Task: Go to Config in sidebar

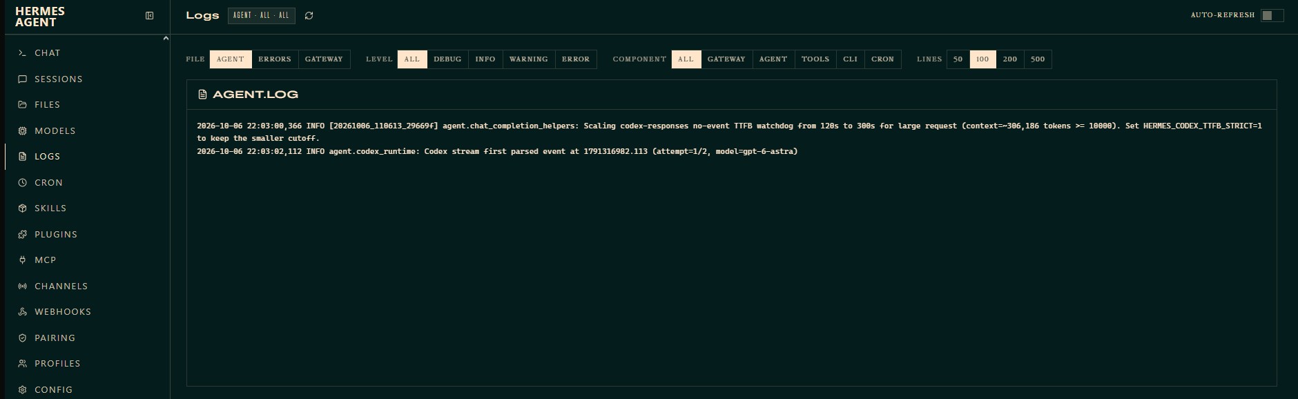Action: 88,390
